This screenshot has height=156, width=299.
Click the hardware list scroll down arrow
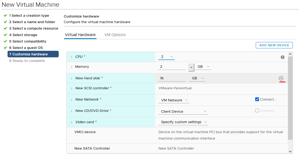coord(290,151)
